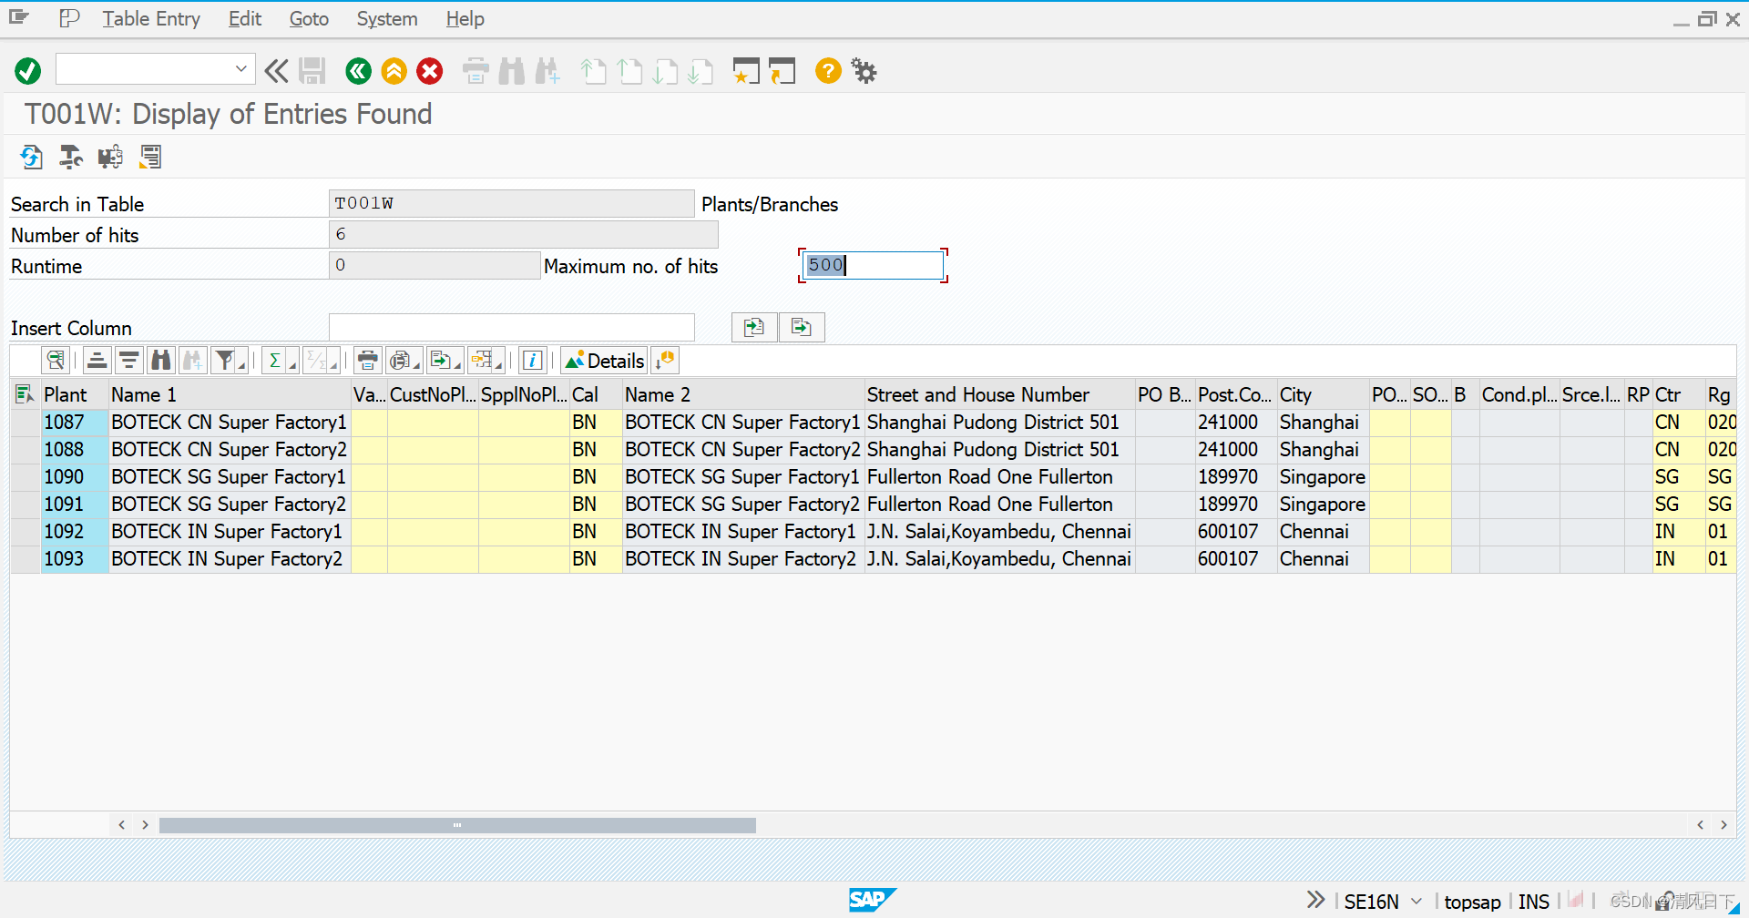Click the puzzle-piece icon in the application toolbar
The image size is (1749, 918).
click(110, 158)
